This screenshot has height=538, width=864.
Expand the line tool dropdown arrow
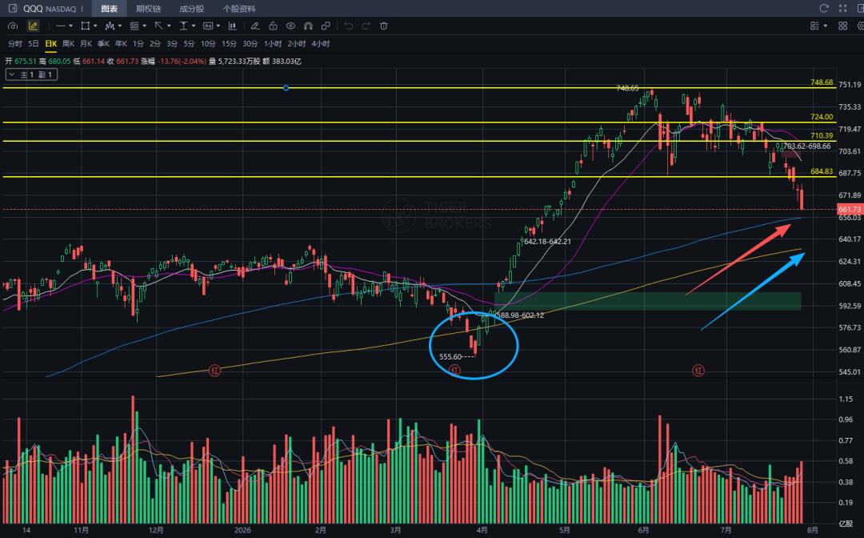[x=71, y=26]
